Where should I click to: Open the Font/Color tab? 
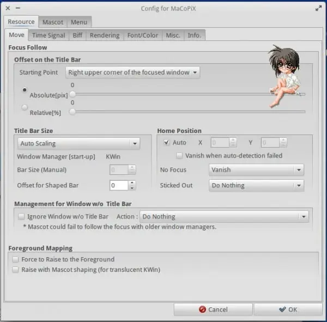(143, 35)
